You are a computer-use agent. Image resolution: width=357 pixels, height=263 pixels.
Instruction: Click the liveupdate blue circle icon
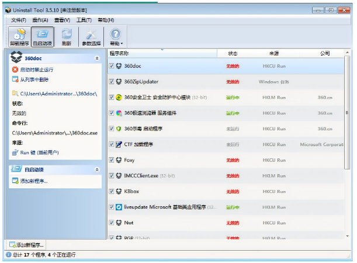click(x=119, y=207)
